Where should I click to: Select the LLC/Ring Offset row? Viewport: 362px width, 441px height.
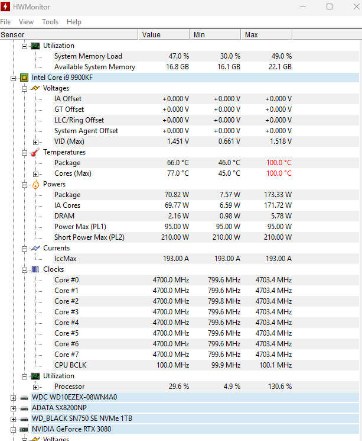(206, 120)
